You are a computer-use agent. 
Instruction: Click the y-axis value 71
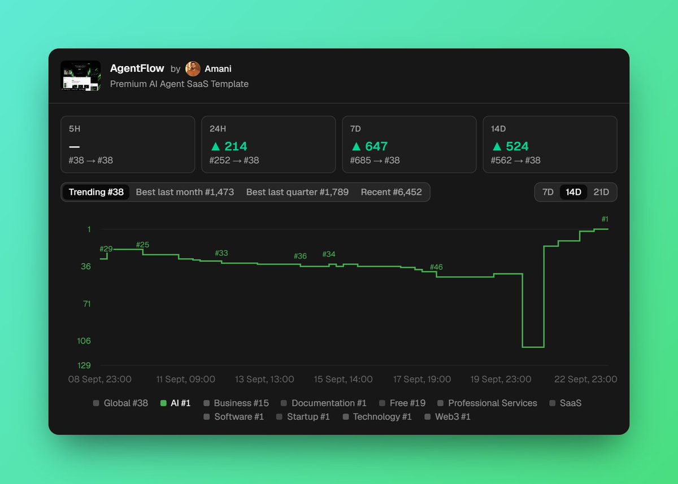[x=86, y=303]
